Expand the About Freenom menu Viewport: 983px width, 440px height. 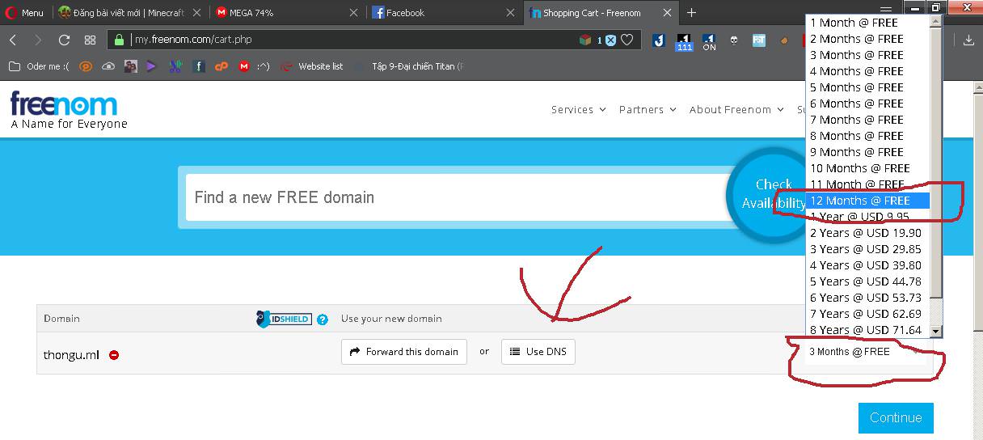pos(736,109)
